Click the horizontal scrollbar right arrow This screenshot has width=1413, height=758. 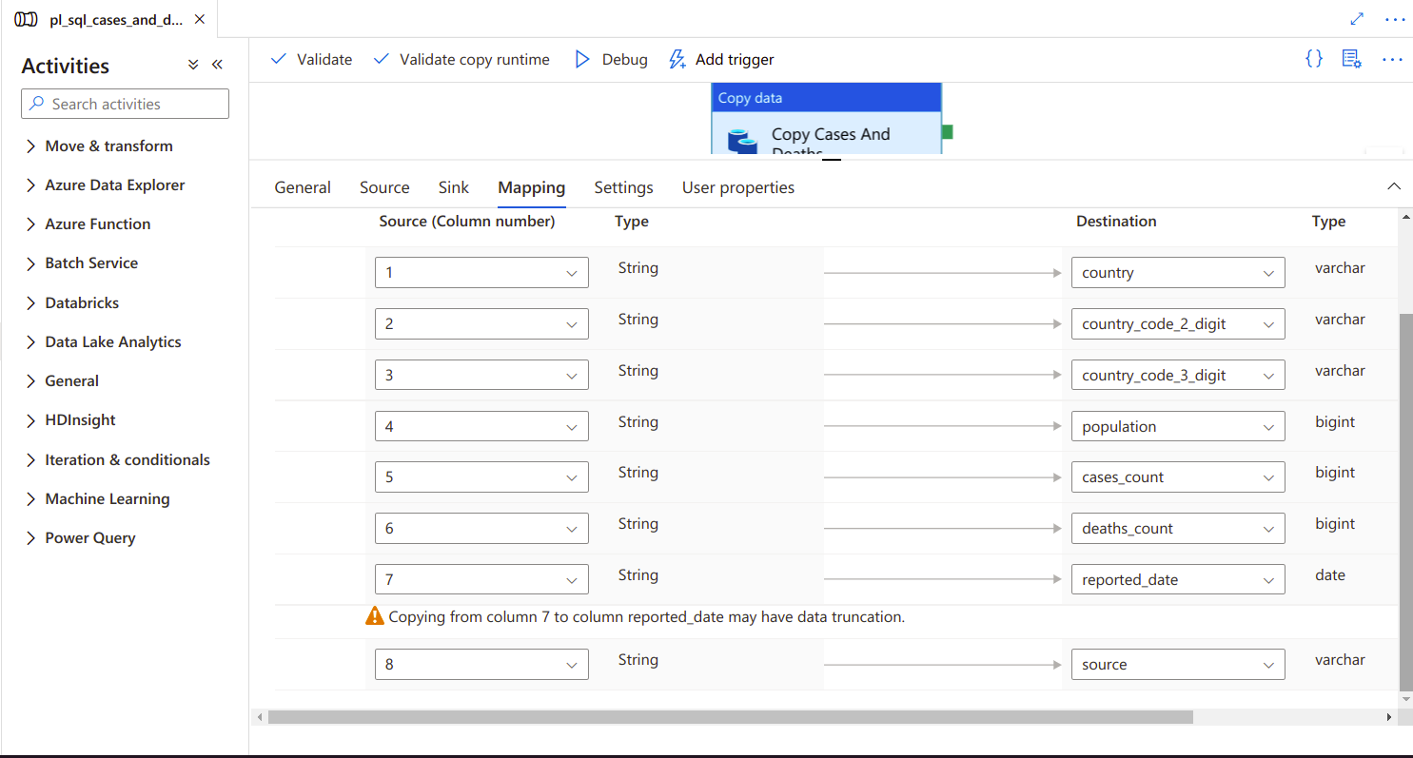1389,717
